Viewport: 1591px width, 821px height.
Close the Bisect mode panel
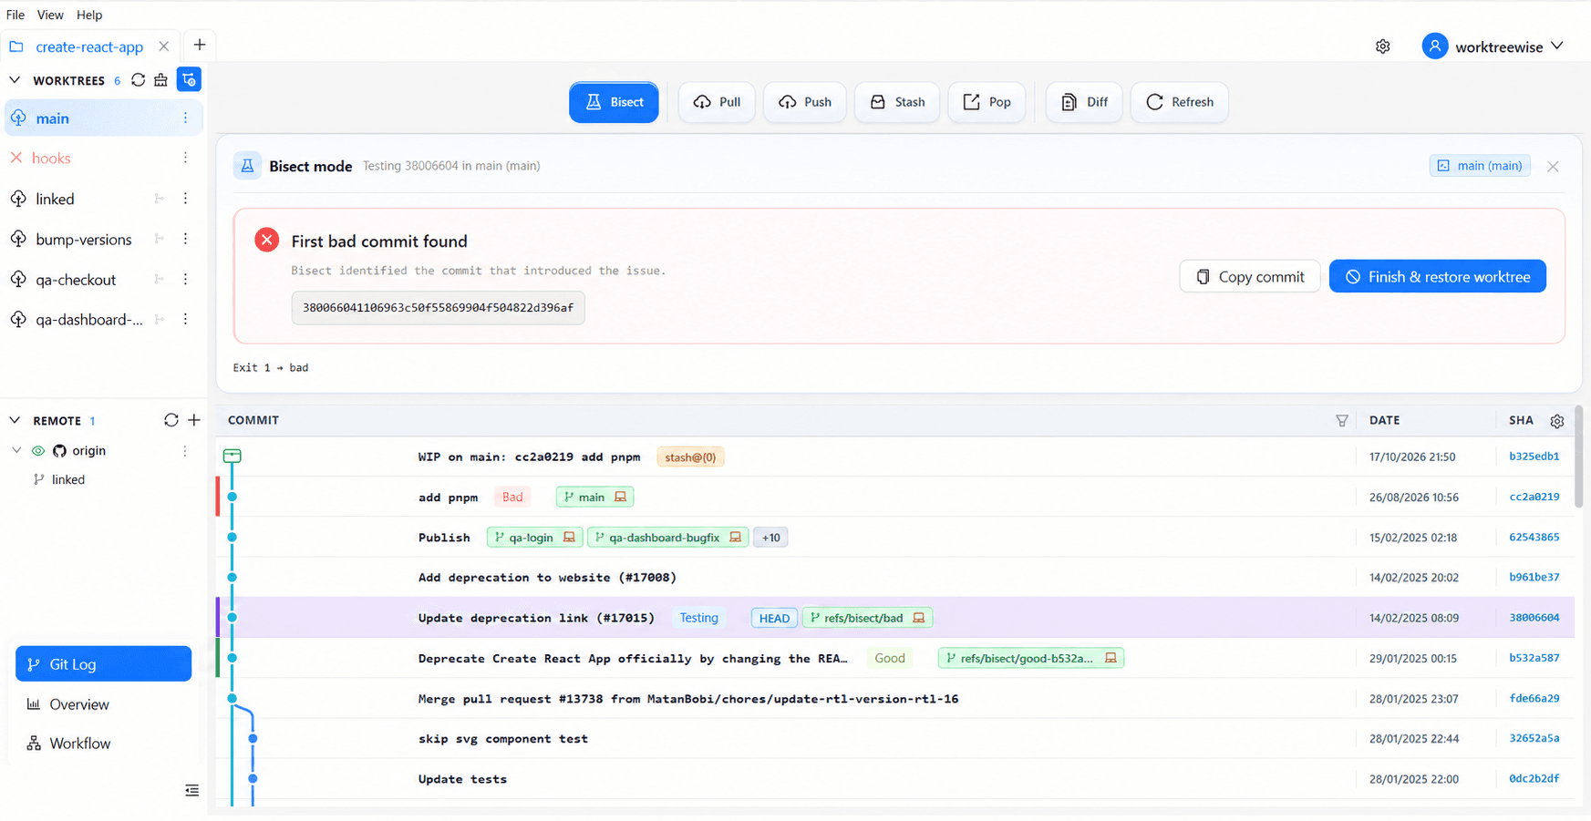point(1553,167)
